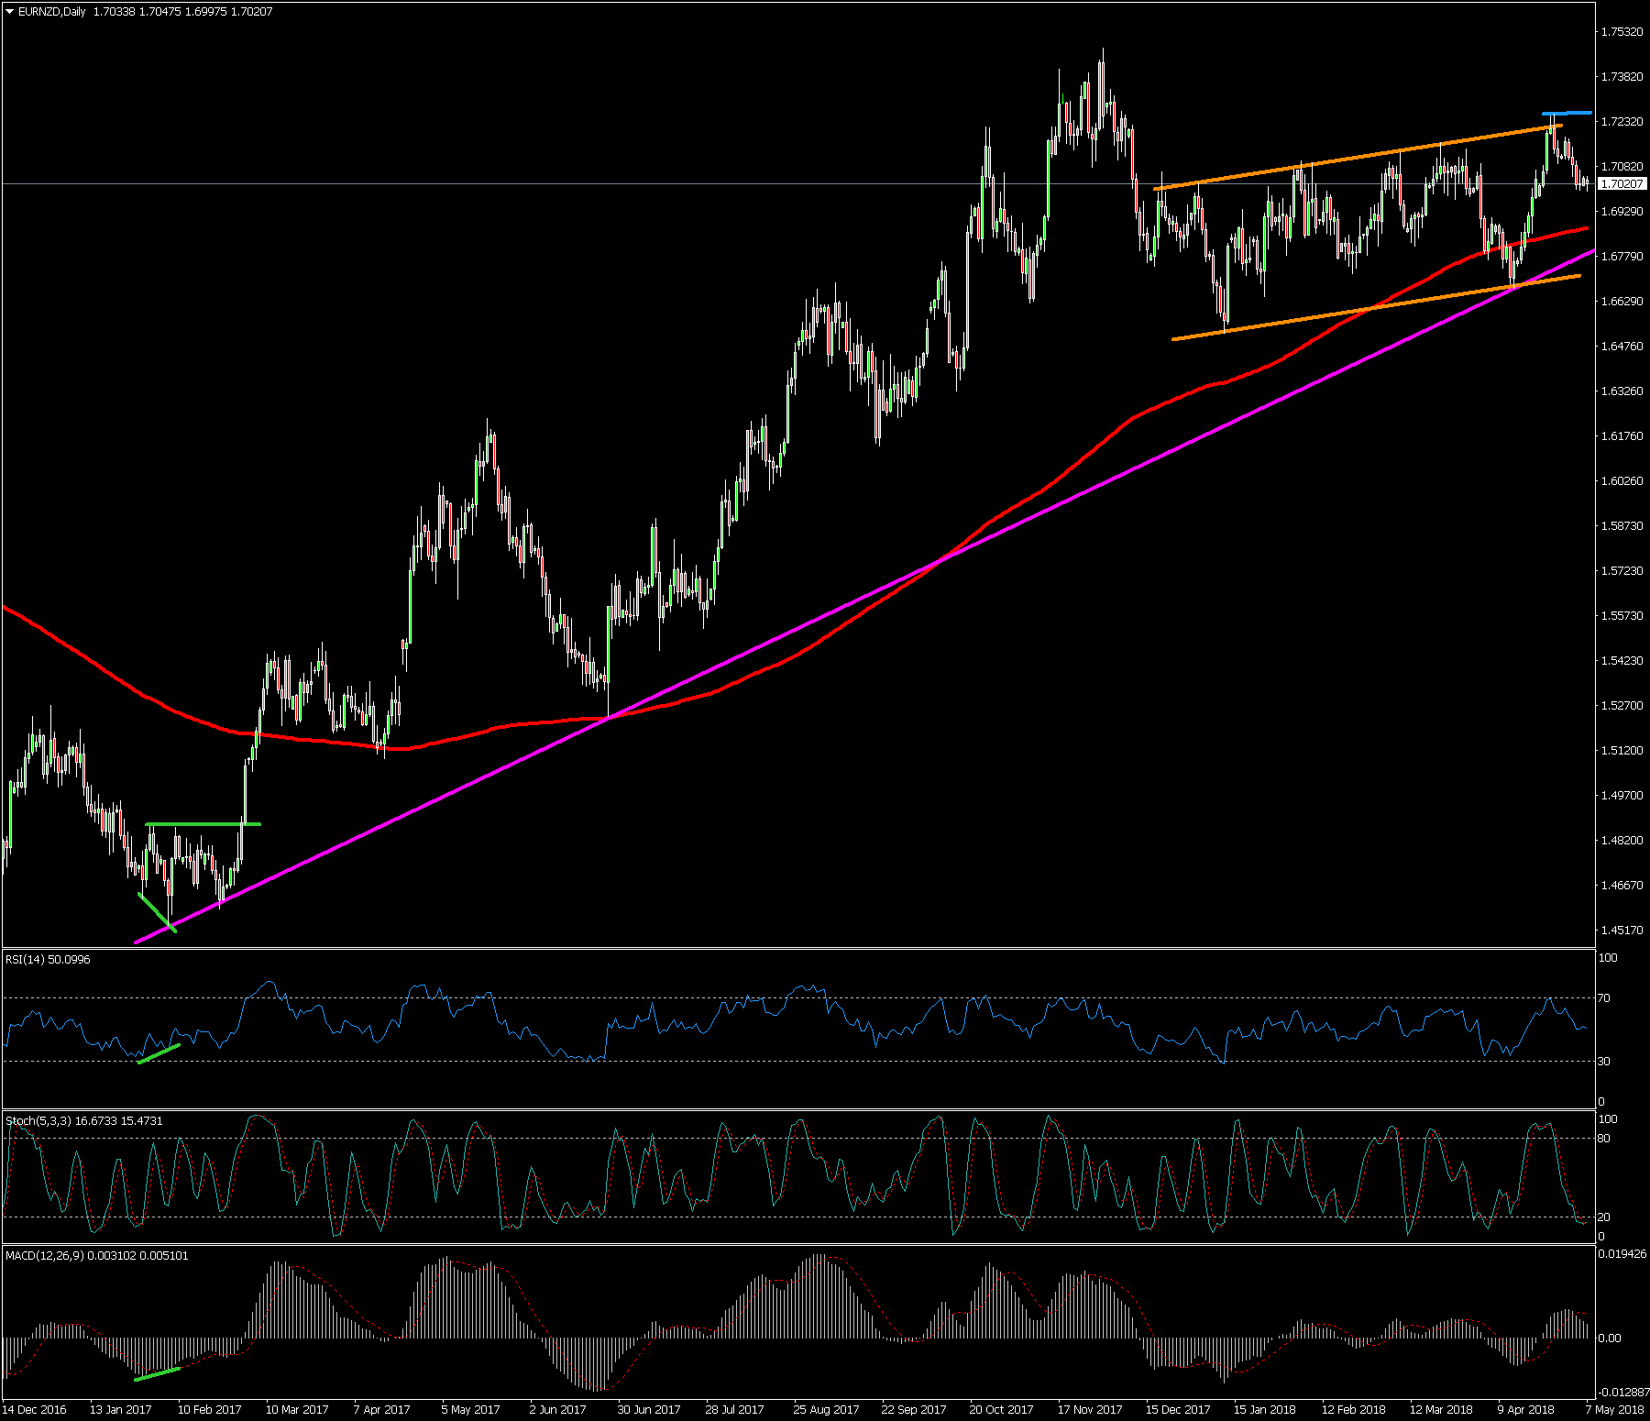Screen dimensions: 1650x1421
Task: Select the short blue horizontal line
Action: 1567,113
